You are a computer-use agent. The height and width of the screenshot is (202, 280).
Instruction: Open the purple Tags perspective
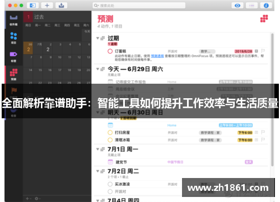pos(13,56)
